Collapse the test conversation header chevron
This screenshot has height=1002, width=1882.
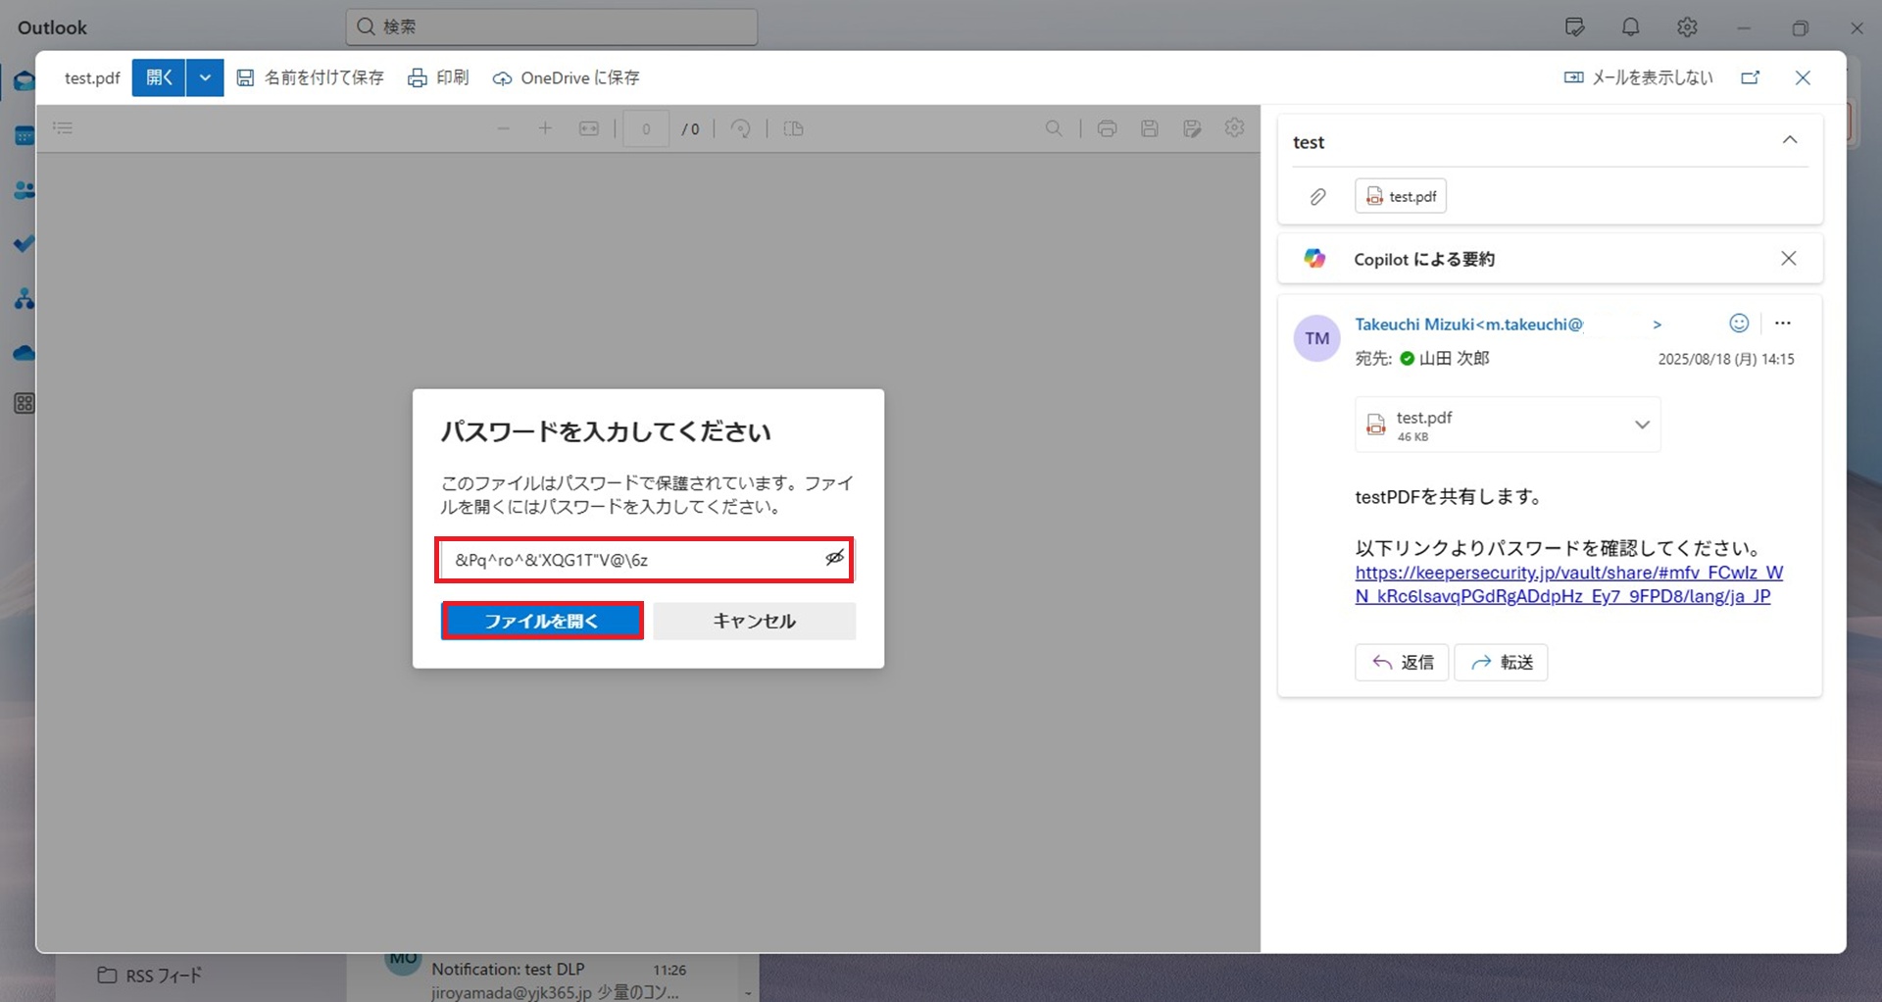pos(1789,140)
